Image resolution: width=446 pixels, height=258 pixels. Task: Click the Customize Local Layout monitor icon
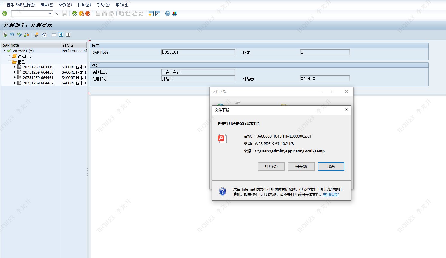[x=174, y=13]
